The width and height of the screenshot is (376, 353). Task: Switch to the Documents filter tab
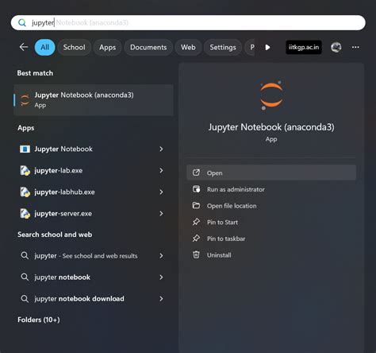coord(148,47)
